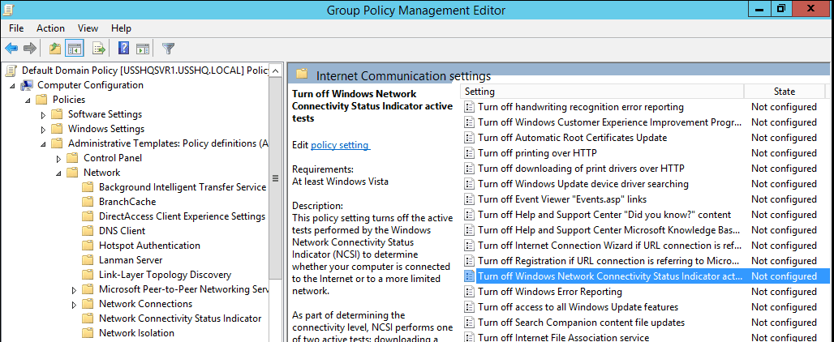
Task: Click the tree pane scroll up arrow
Action: [x=275, y=71]
